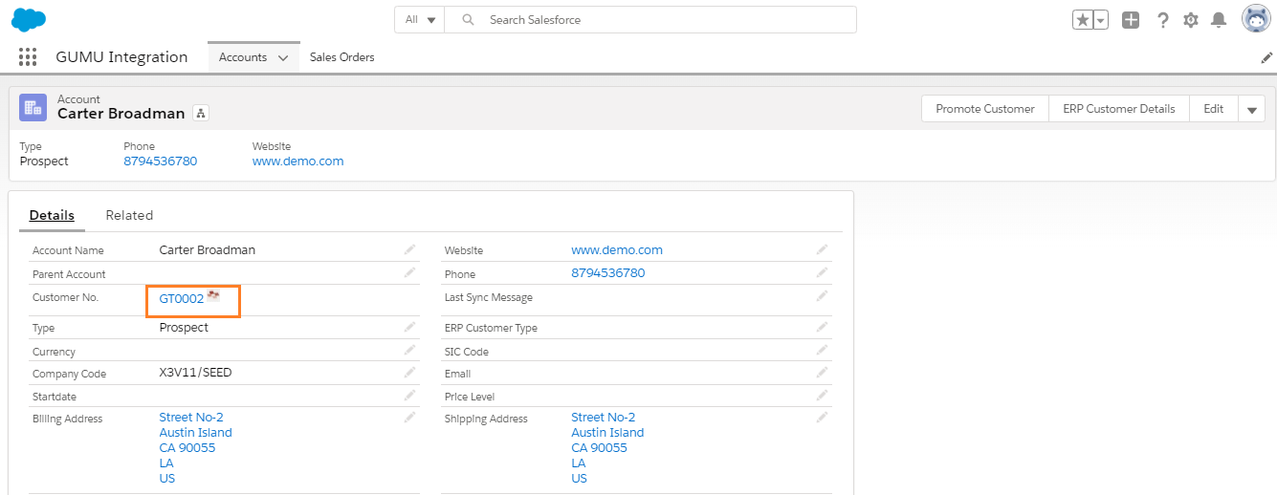Open www.demo.com link in Details section
1277x495 pixels.
click(617, 250)
